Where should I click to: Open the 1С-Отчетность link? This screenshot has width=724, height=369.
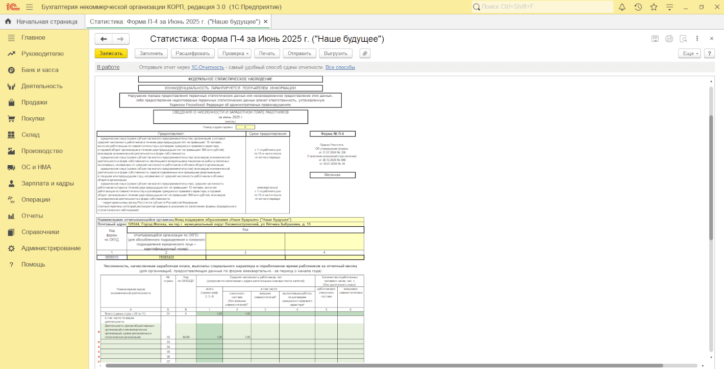click(x=208, y=67)
